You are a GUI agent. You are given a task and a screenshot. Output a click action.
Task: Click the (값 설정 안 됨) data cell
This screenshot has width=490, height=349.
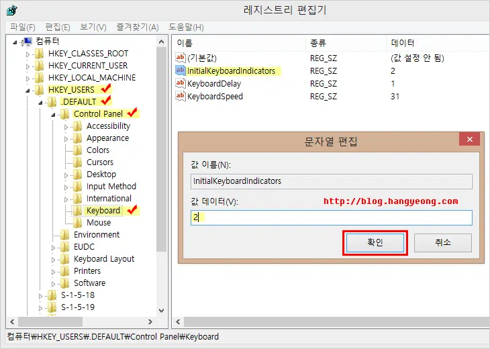[418, 58]
